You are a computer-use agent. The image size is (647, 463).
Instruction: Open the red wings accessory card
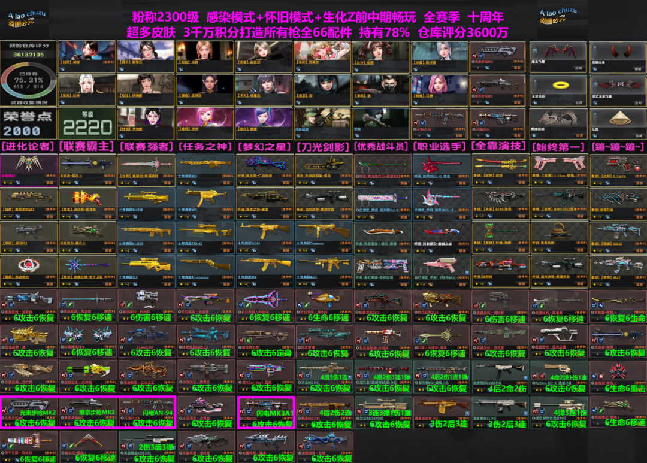coord(558,56)
